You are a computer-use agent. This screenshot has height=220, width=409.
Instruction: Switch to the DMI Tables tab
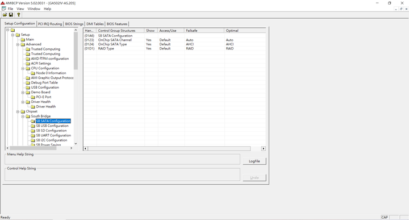click(95, 24)
